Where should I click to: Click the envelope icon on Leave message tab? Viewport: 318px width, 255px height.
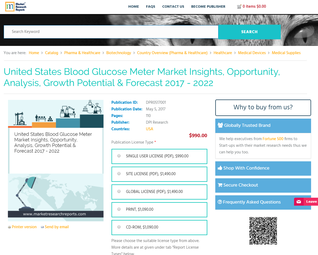coord(299,202)
